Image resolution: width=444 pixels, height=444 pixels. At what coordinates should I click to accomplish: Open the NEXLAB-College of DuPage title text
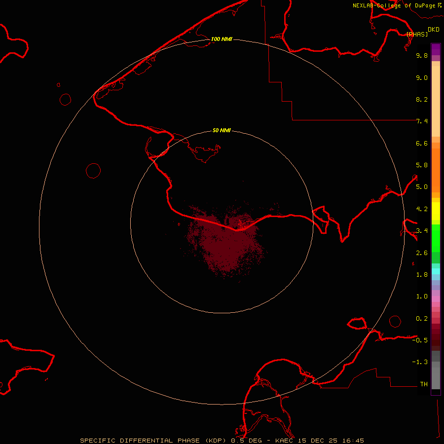(393, 5)
